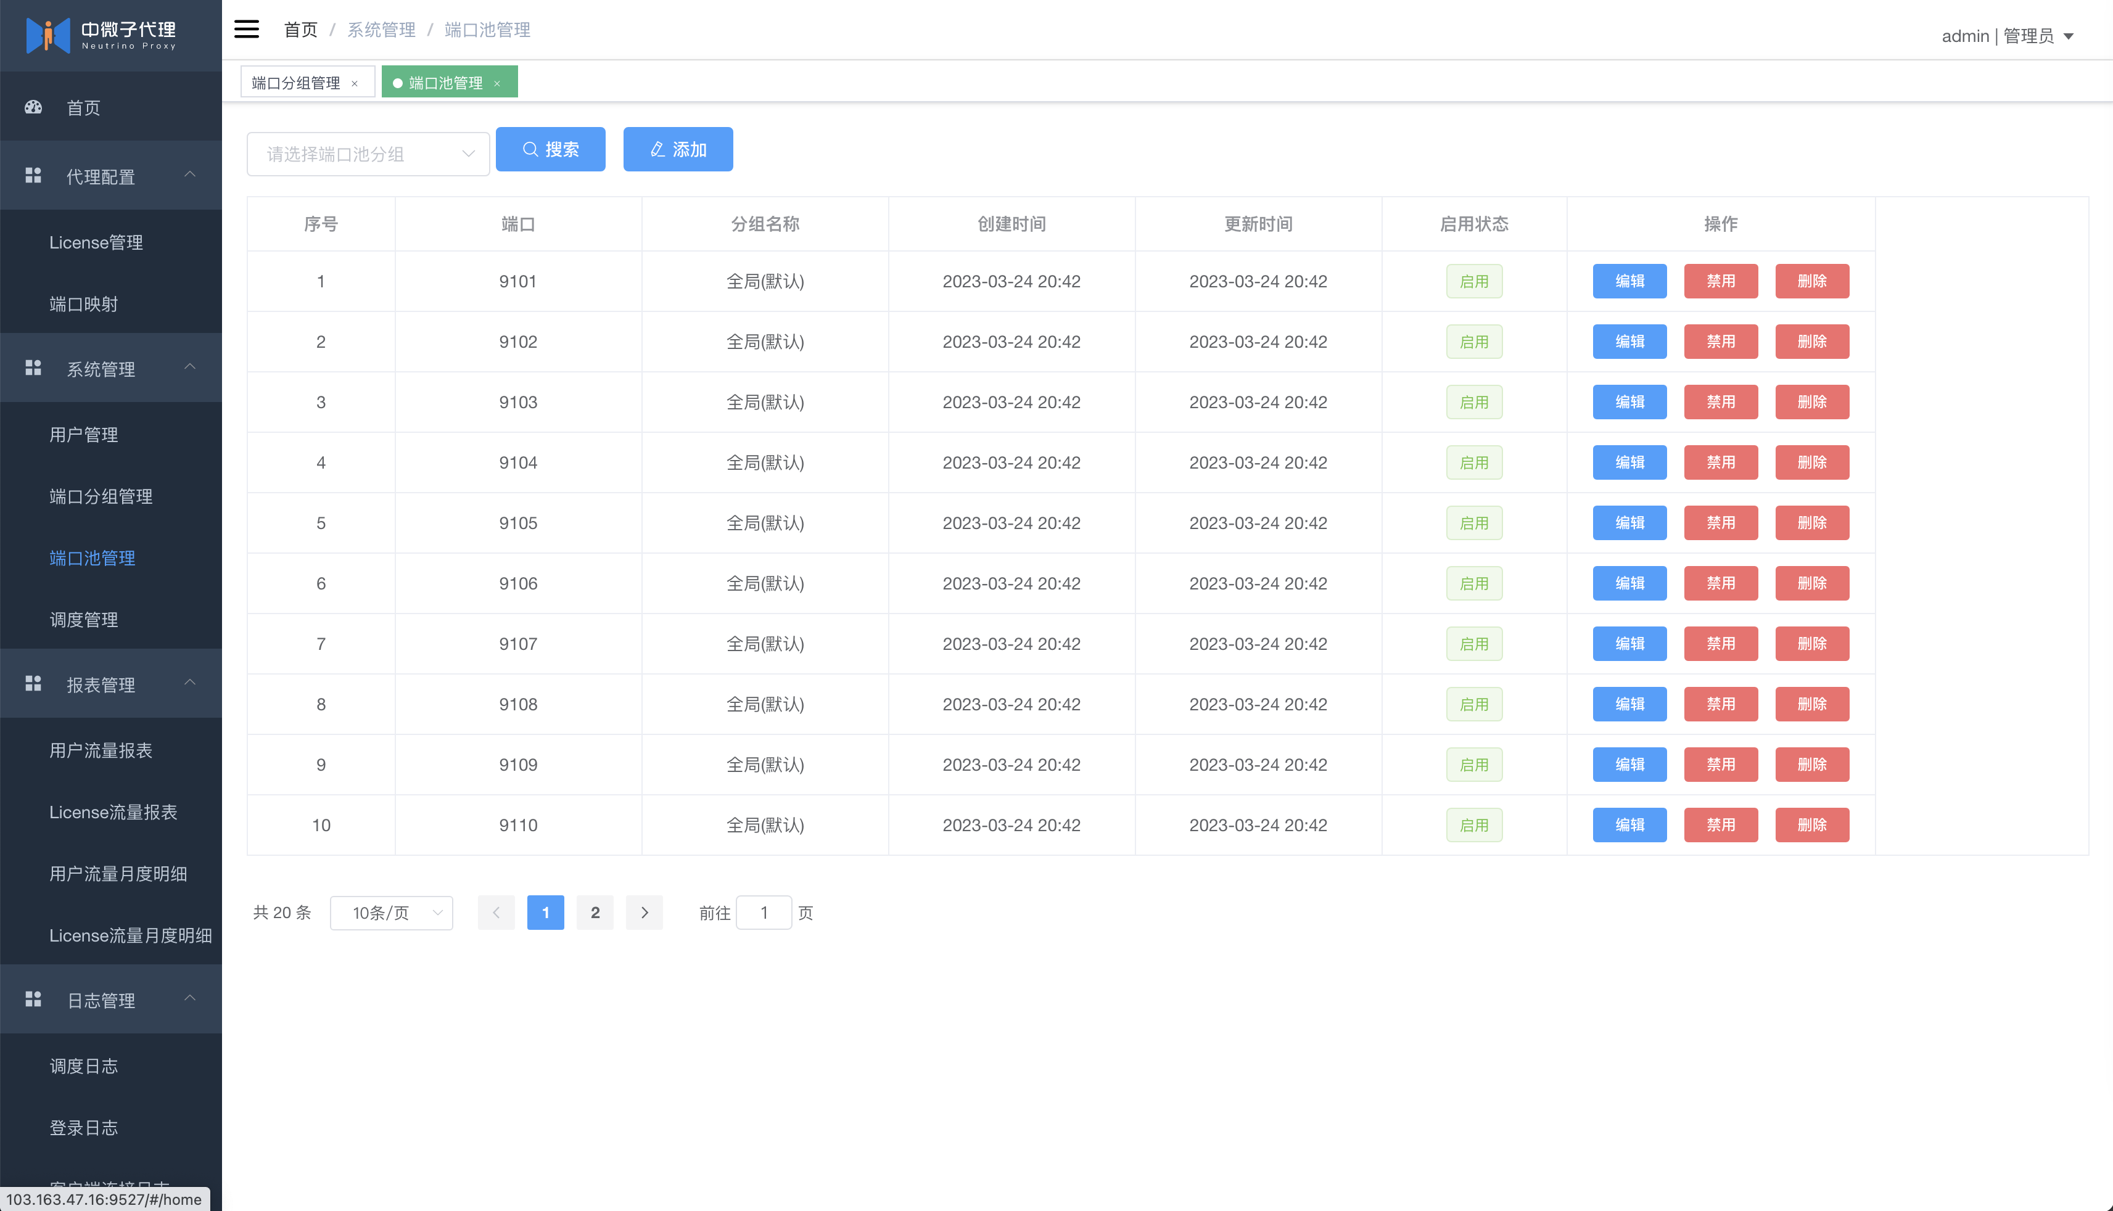Go to next page arrow in pagination
2113x1211 pixels.
(644, 913)
